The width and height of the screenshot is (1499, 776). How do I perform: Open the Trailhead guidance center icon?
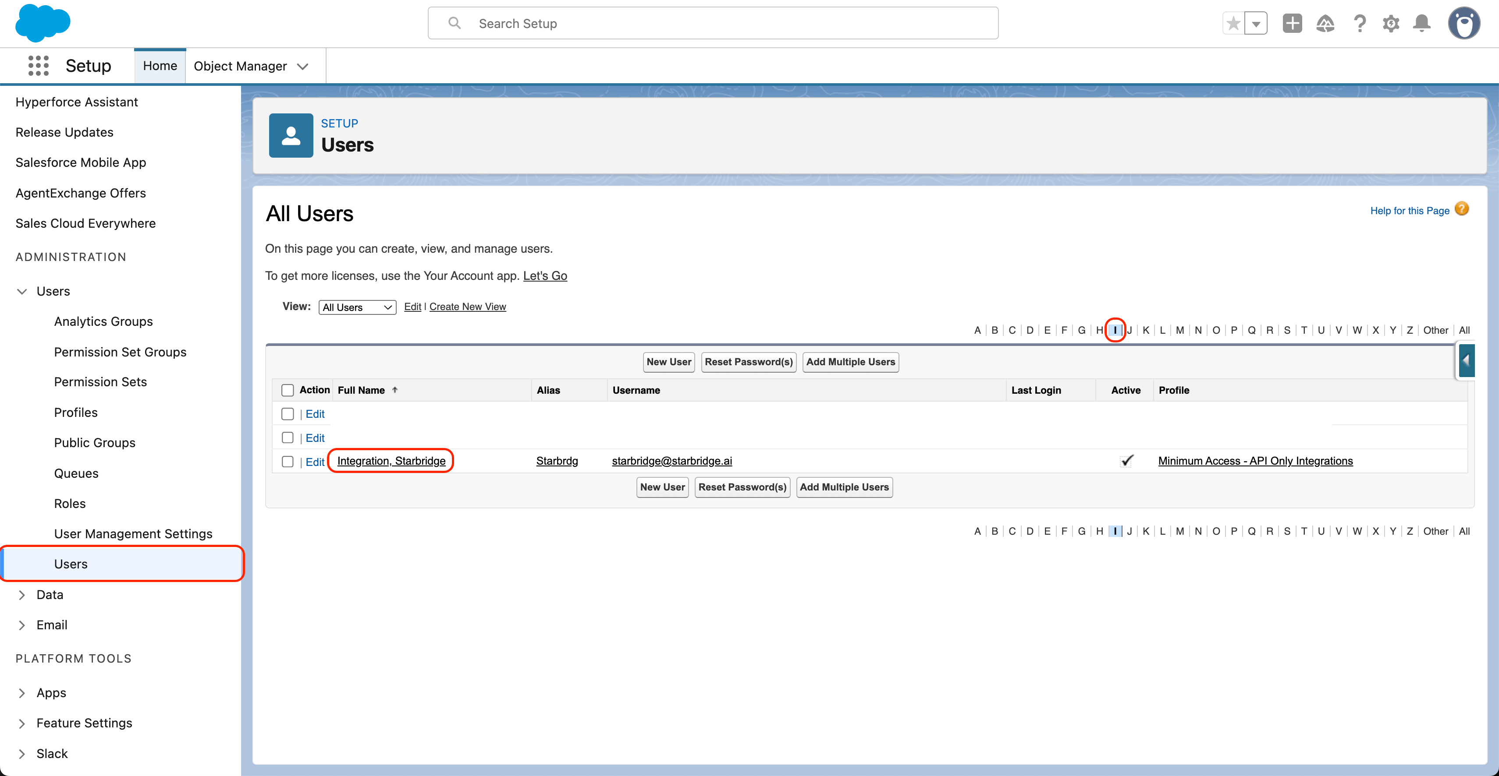(1325, 23)
